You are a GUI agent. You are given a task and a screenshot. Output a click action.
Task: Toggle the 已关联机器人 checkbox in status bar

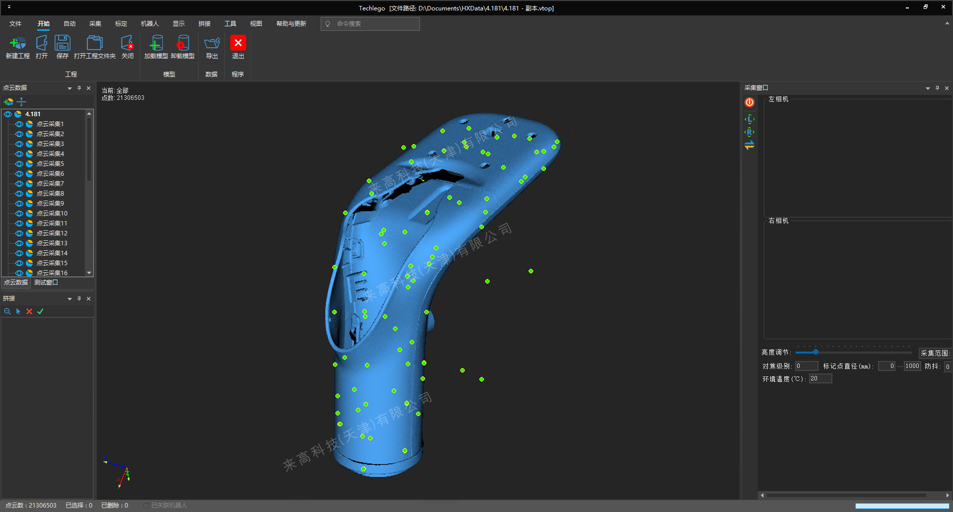tap(146, 506)
